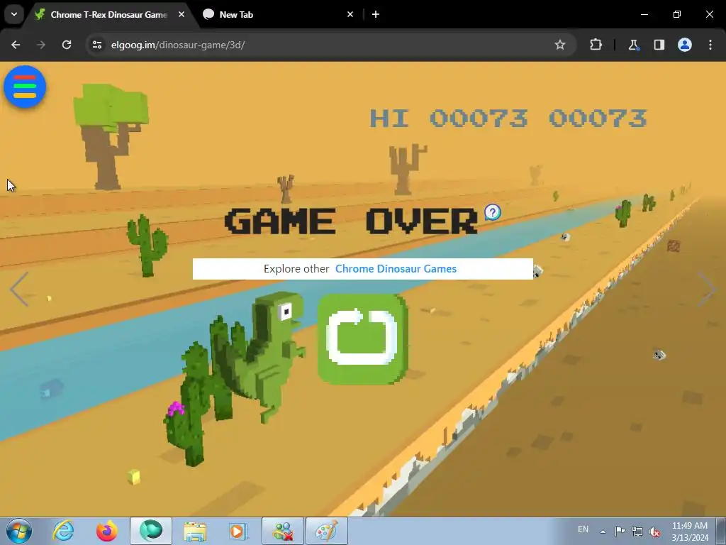
Task: Launch Internet Explorer from taskbar
Action: tap(63, 531)
